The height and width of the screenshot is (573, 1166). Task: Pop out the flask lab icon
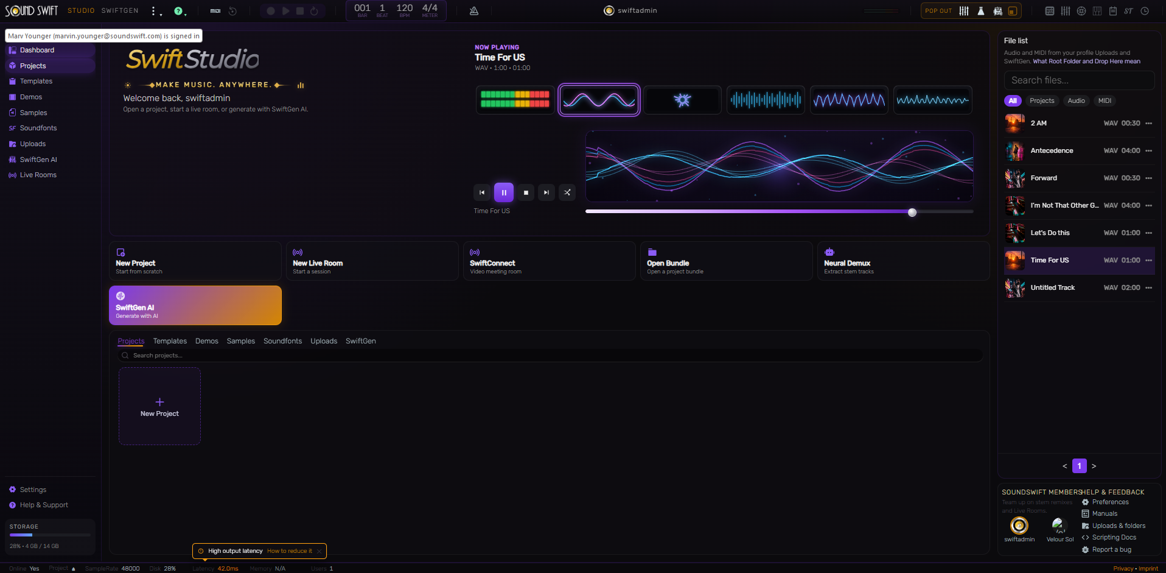tap(981, 11)
